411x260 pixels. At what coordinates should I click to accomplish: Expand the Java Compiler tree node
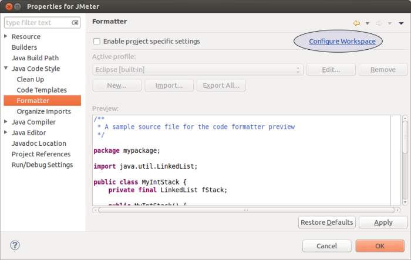pos(6,122)
